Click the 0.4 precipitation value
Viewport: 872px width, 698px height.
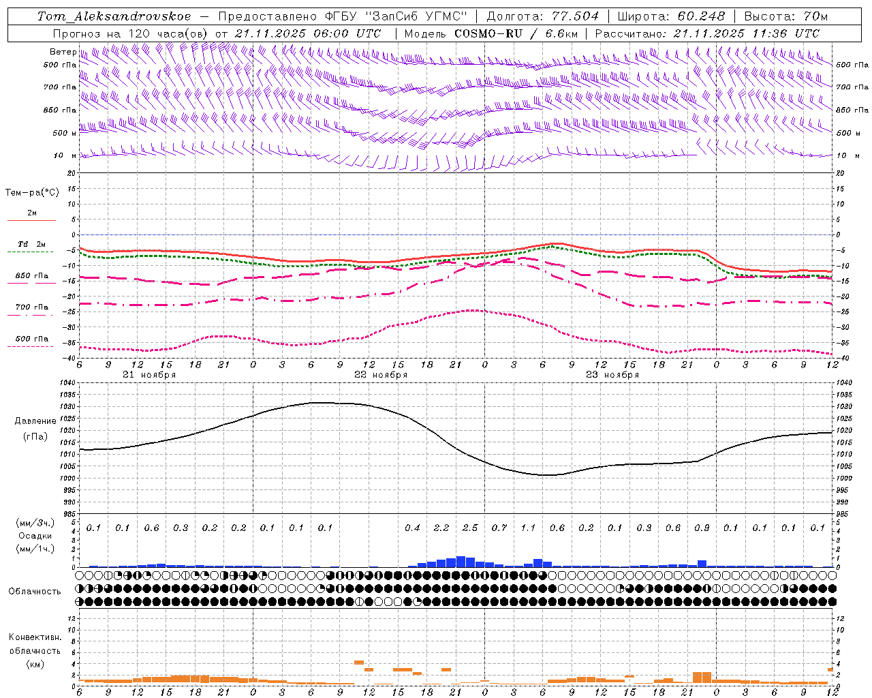[412, 528]
